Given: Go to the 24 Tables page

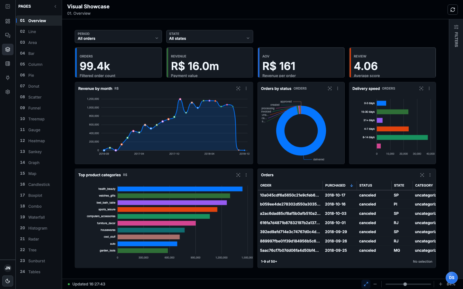Looking at the screenshot, I should (x=39, y=272).
